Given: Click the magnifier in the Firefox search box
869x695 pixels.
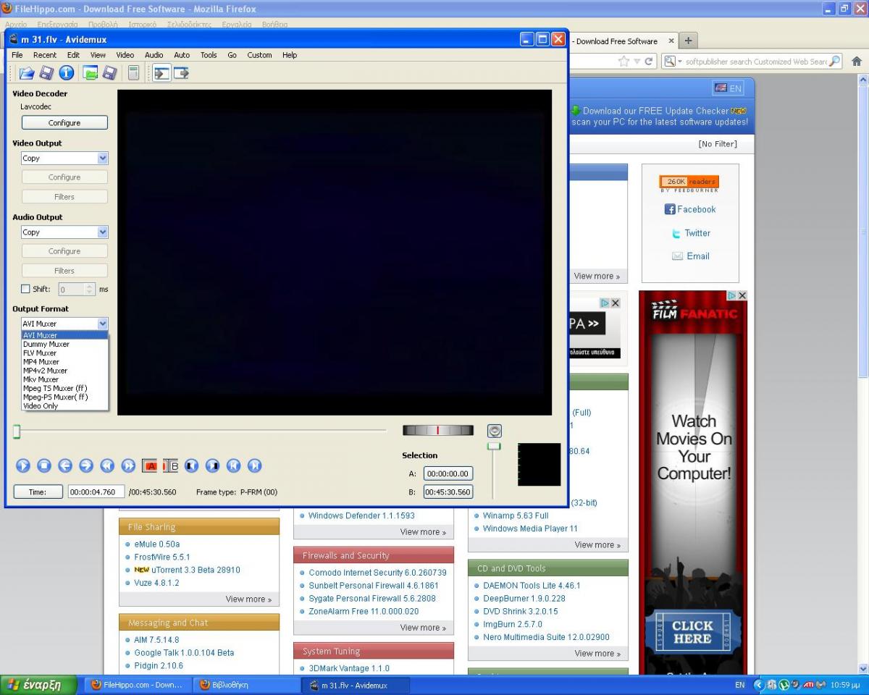Looking at the screenshot, I should tap(834, 62).
